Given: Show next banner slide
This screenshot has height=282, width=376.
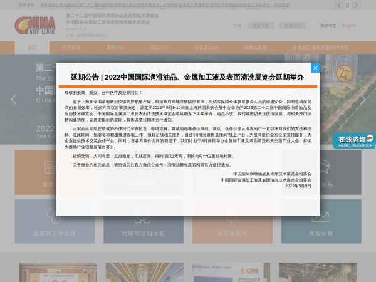Looking at the screenshot, I should [363, 99].
